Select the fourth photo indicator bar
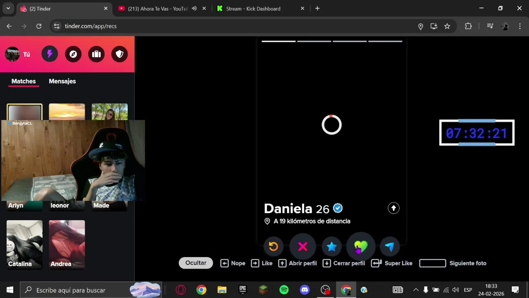Image resolution: width=529 pixels, height=298 pixels. tap(385, 41)
